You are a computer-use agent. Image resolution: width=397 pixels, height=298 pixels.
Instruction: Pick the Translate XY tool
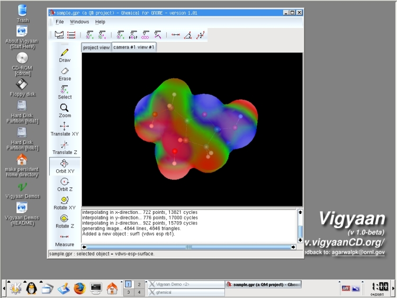[x=65, y=129]
